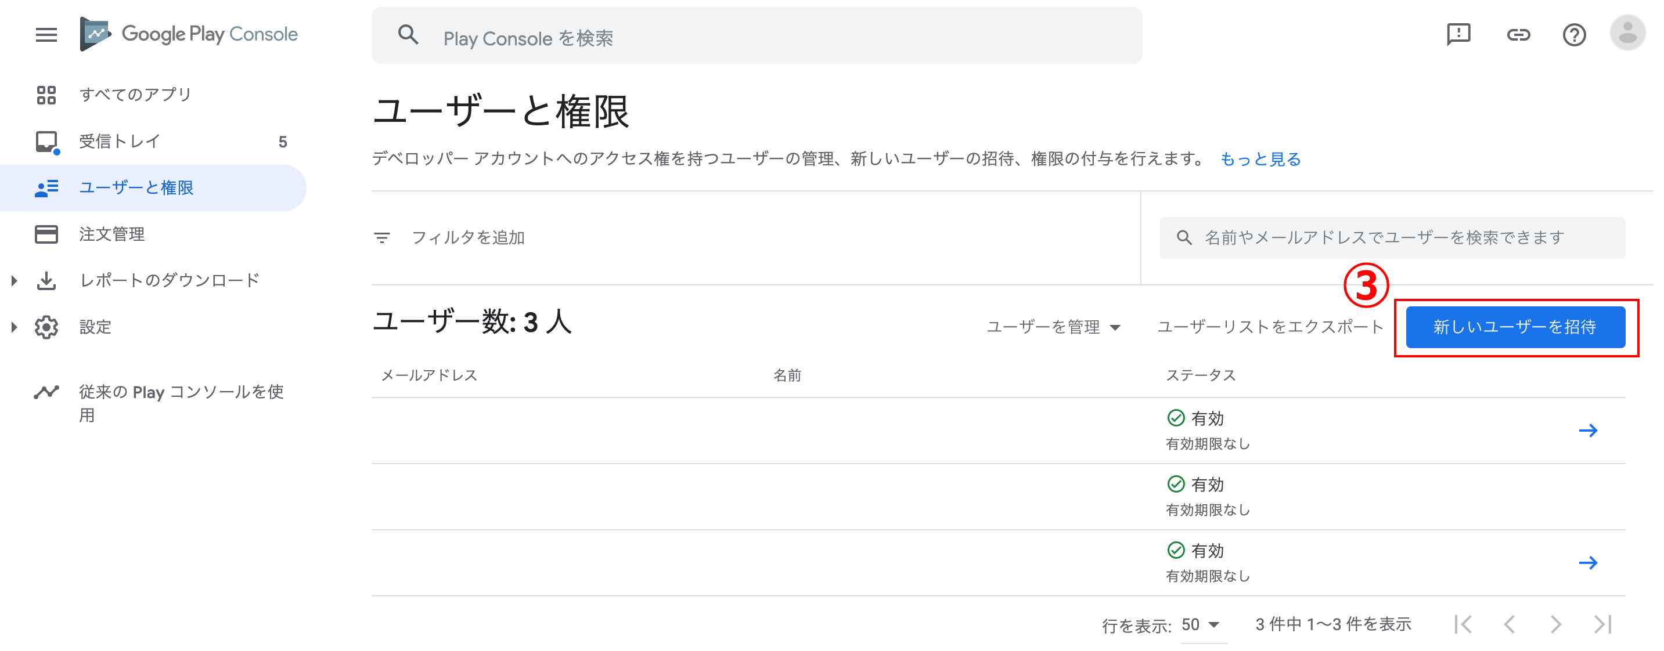Click the 新しいユーザーを招待 button
The height and width of the screenshot is (651, 1664).
[x=1515, y=327]
